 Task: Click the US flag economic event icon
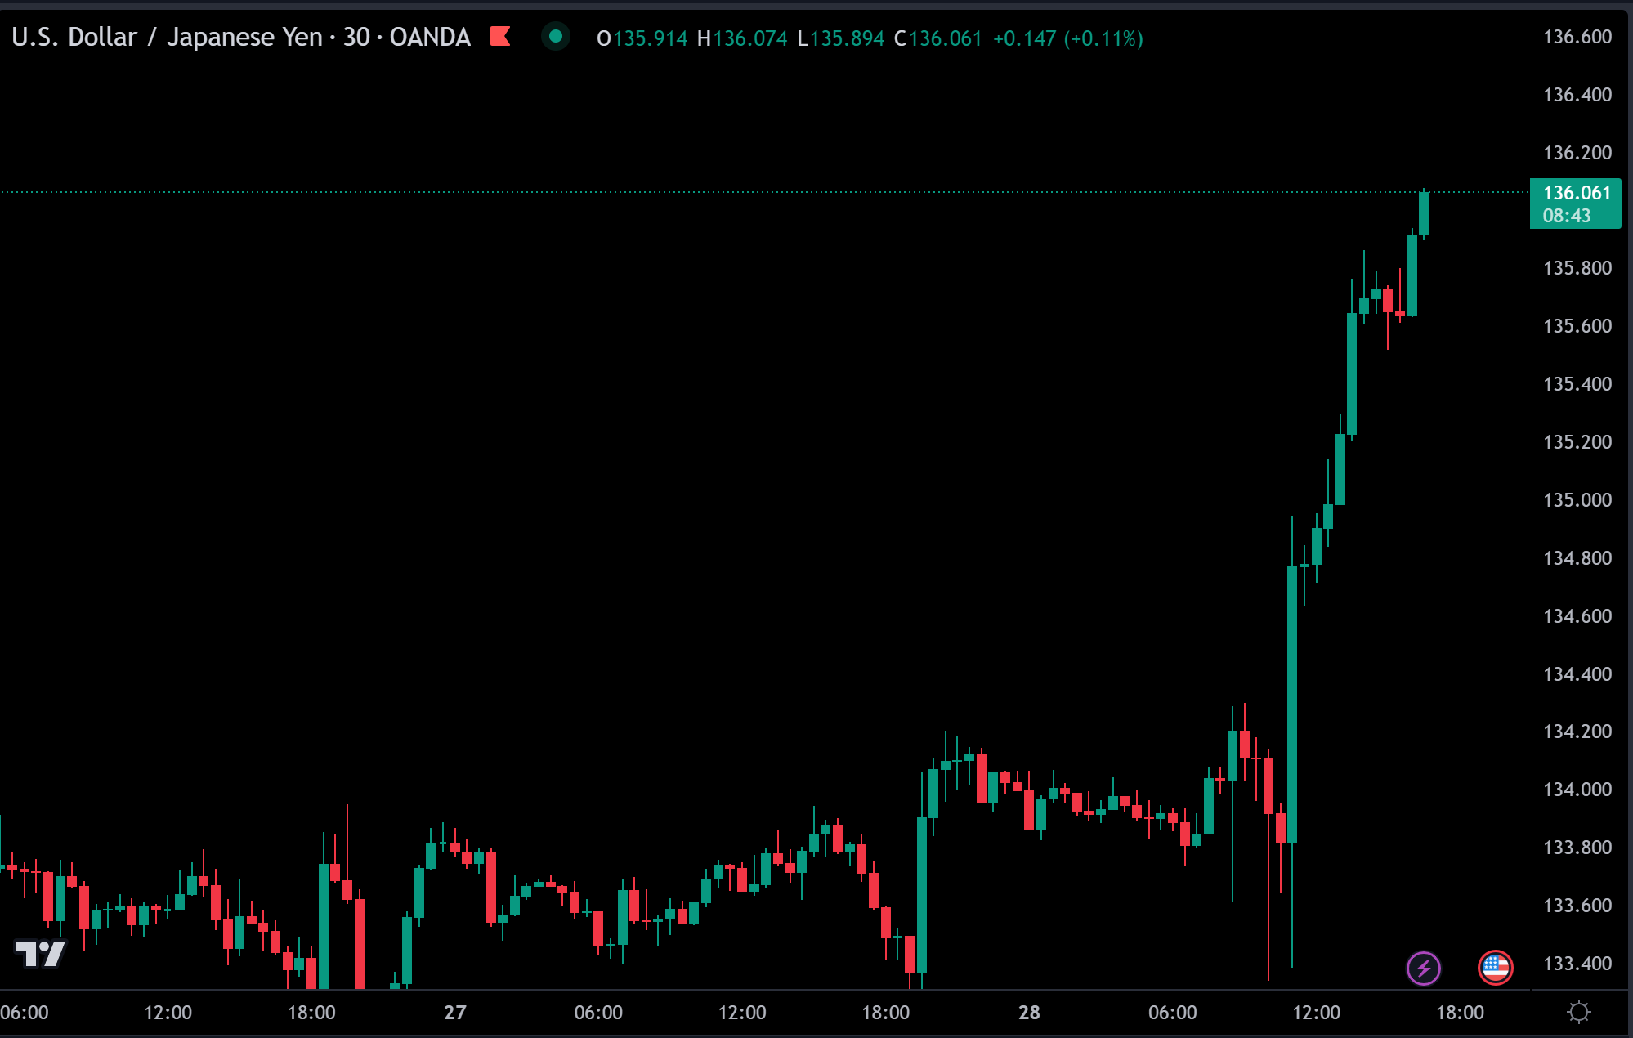tap(1495, 969)
